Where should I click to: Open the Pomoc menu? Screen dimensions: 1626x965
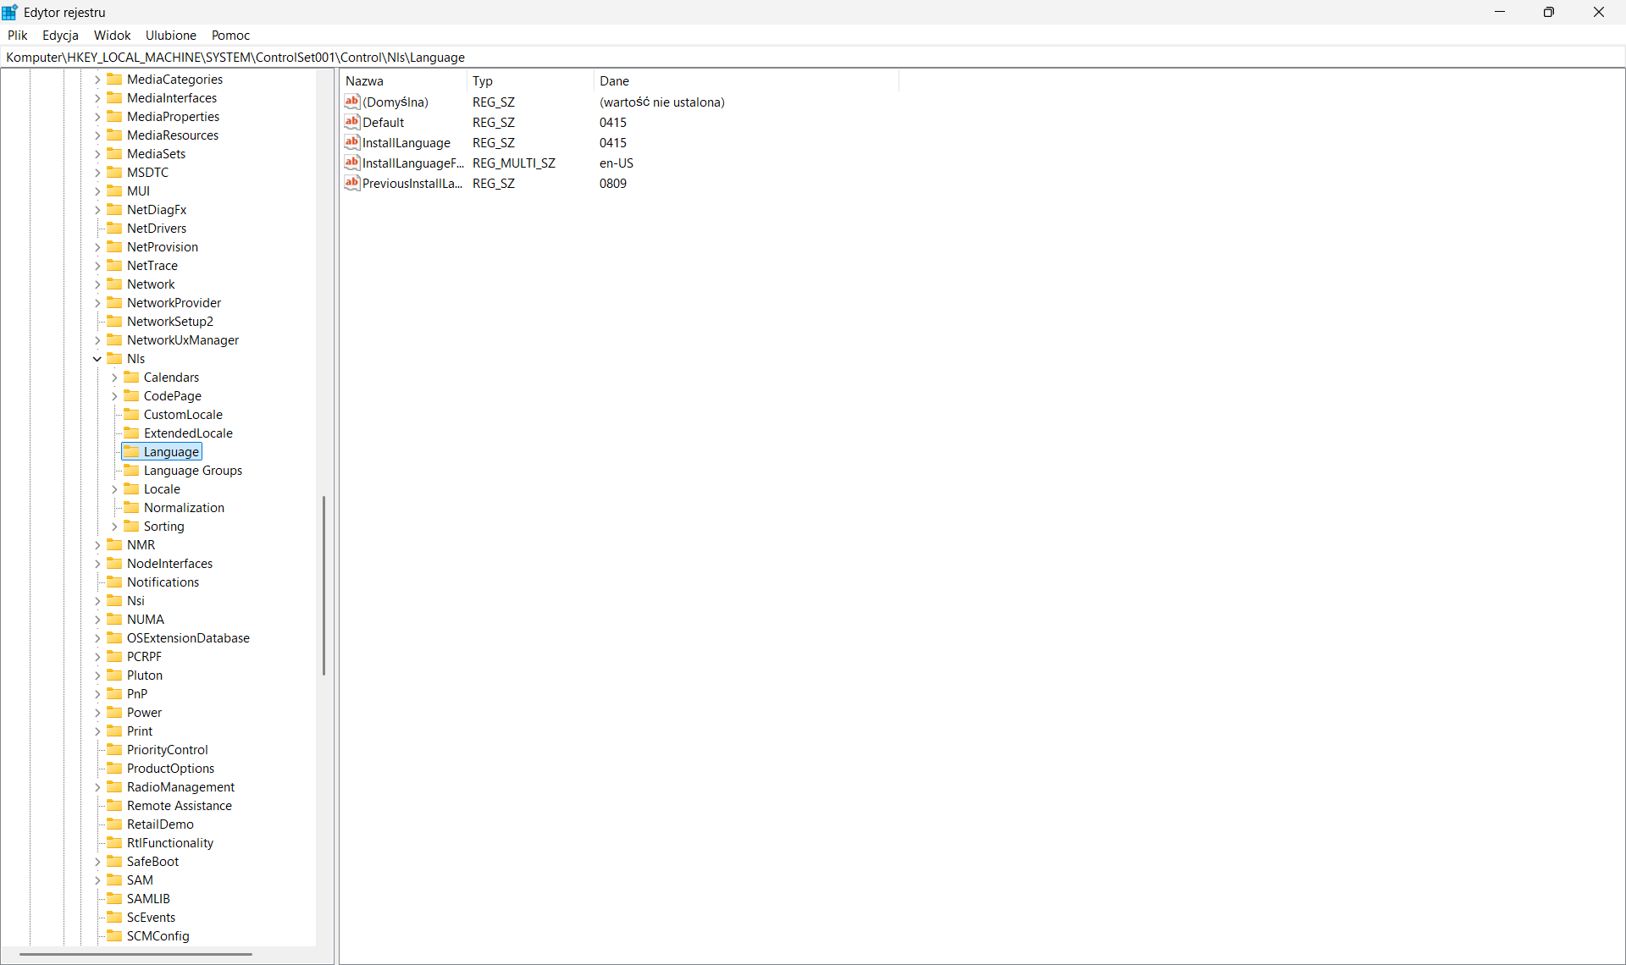(x=230, y=35)
